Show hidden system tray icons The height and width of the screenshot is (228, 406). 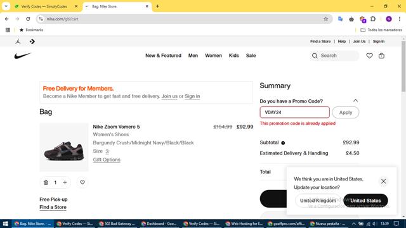[x=354, y=224]
